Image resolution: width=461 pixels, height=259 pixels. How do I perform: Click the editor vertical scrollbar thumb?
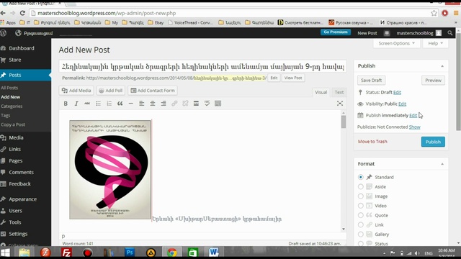(344, 122)
